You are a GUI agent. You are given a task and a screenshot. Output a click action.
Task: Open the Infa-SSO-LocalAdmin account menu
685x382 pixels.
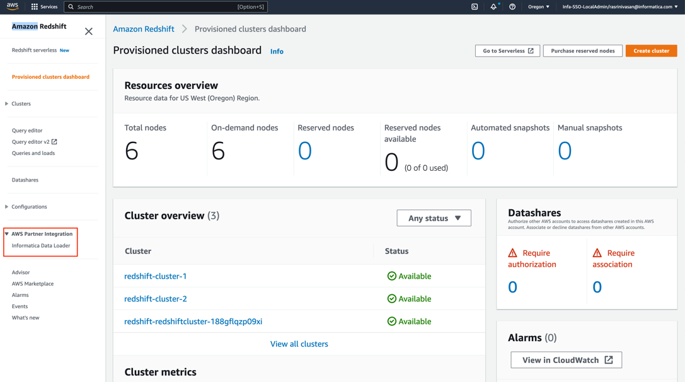coord(619,6)
